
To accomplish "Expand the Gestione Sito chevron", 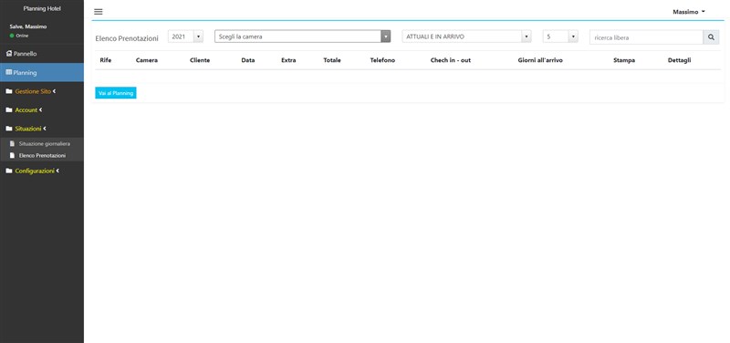I will coord(55,91).
